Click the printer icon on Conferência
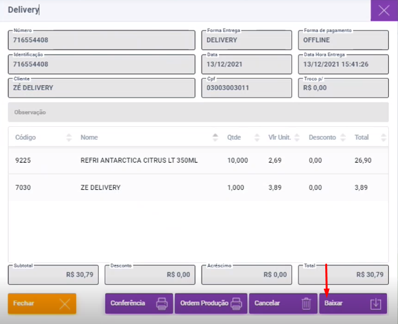398x324 pixels. (162, 304)
